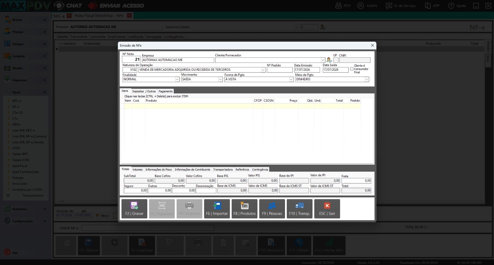The height and width of the screenshot is (265, 494).
Task: Switch to Transportadora tab in the dialog
Action: [x=223, y=170]
